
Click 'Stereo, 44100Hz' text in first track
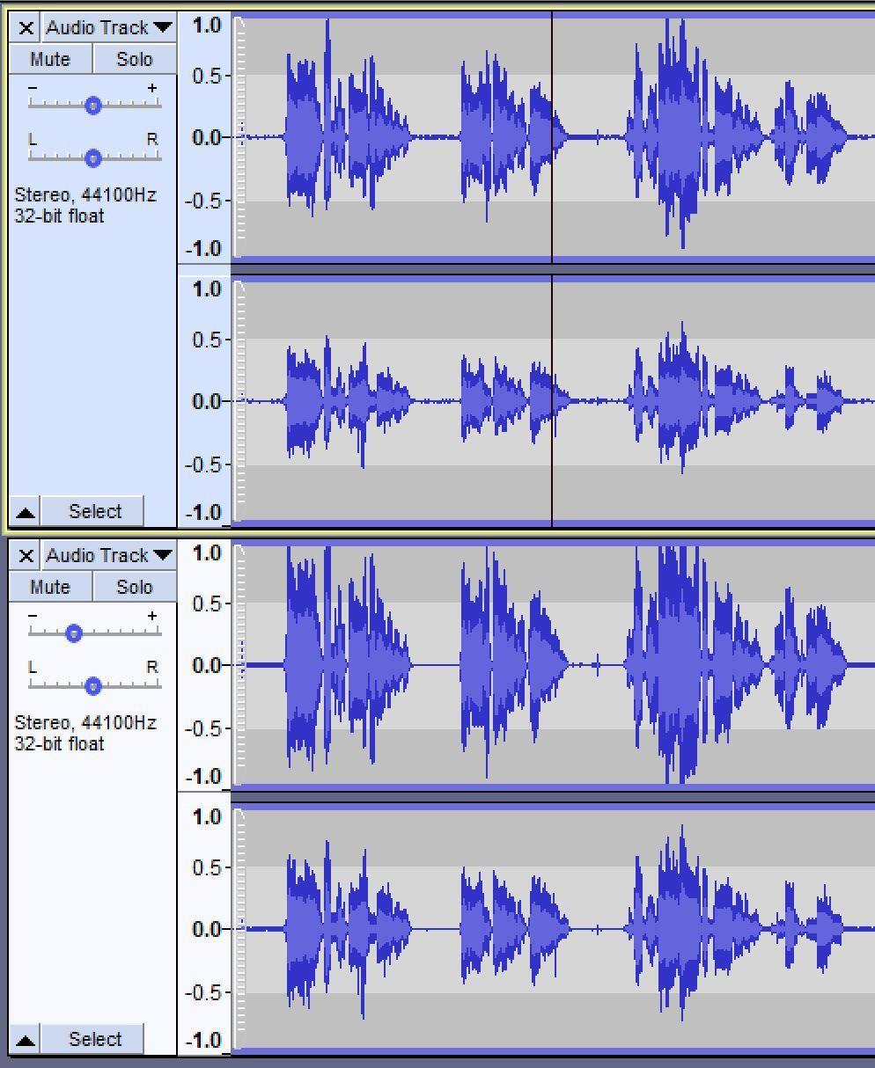click(x=85, y=195)
